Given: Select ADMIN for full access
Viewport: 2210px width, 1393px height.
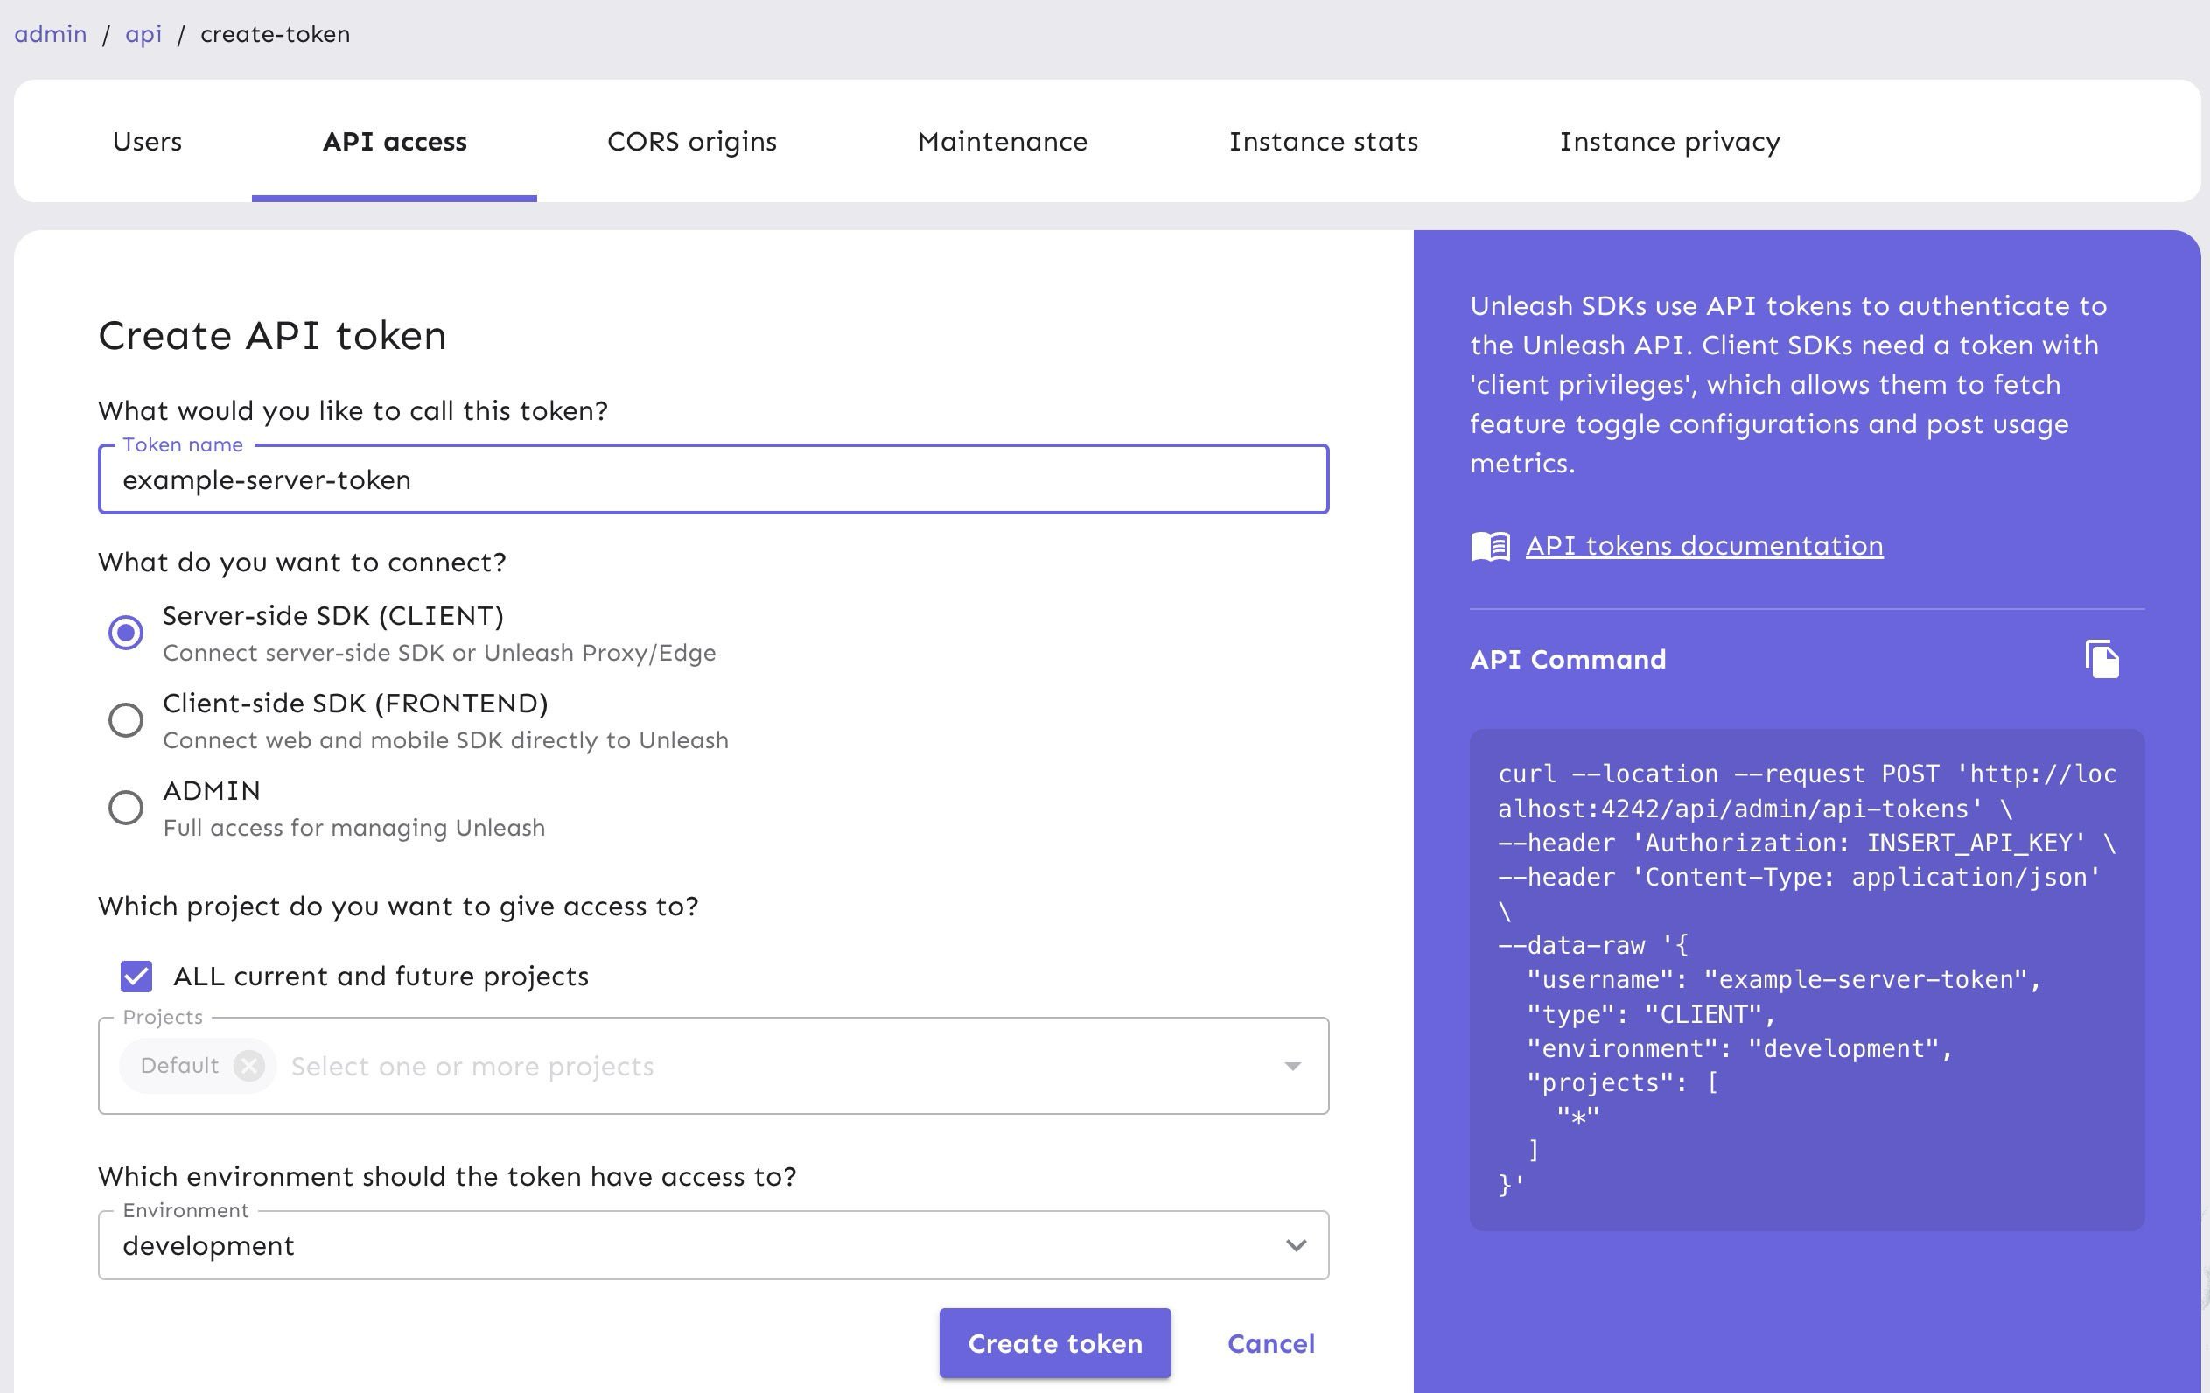Looking at the screenshot, I should coord(126,808).
